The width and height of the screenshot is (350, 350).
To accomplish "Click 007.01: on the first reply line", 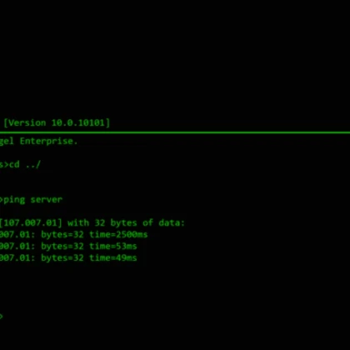I will pyautogui.click(x=17, y=234).
